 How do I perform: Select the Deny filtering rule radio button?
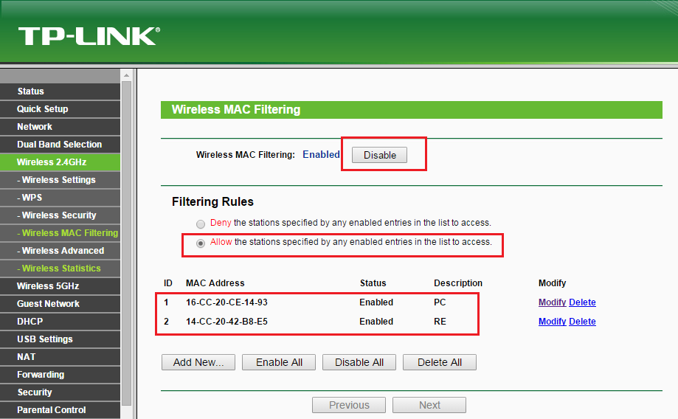click(201, 224)
